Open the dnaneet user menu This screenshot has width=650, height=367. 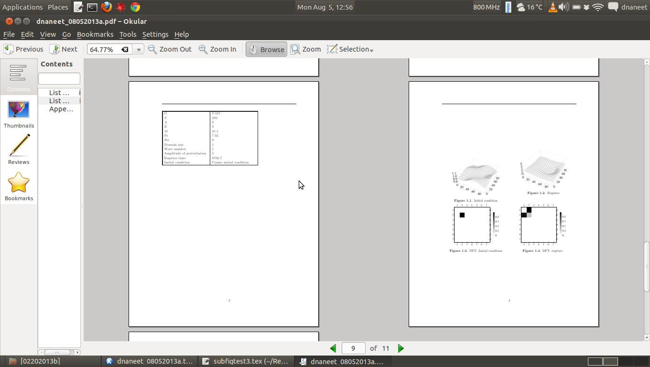pos(634,7)
